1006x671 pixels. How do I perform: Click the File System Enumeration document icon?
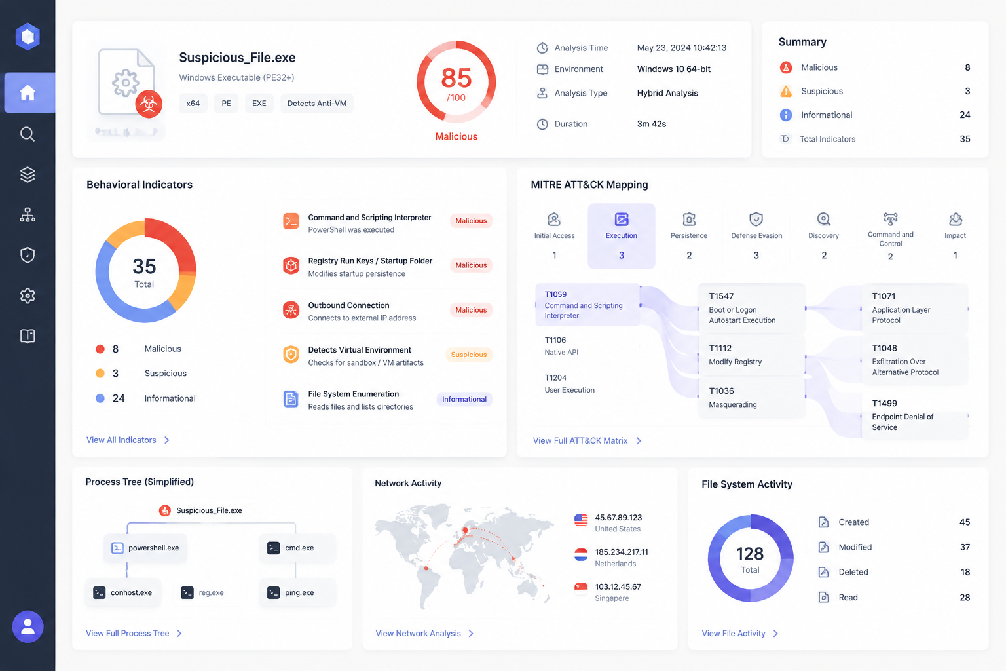[291, 398]
